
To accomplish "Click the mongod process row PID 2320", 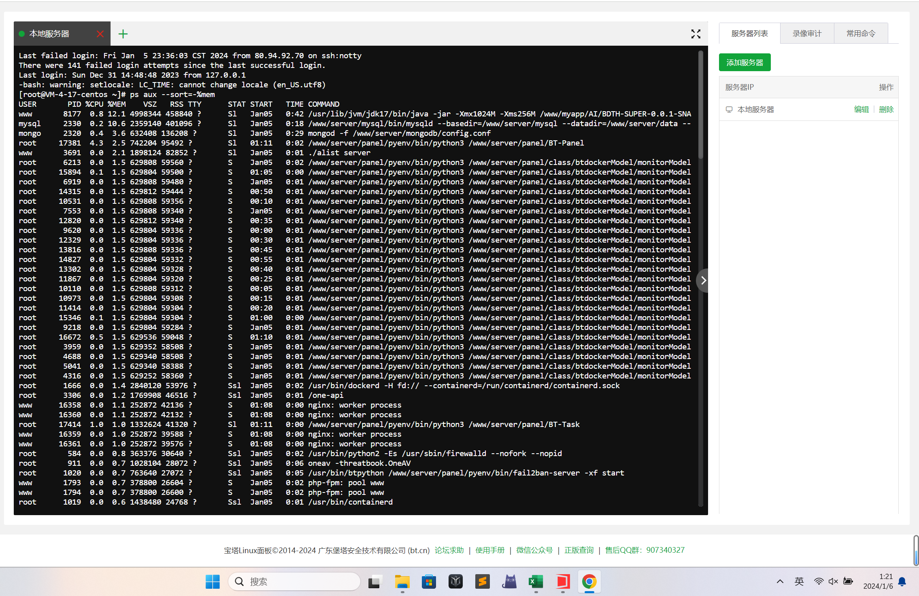I will coord(255,133).
